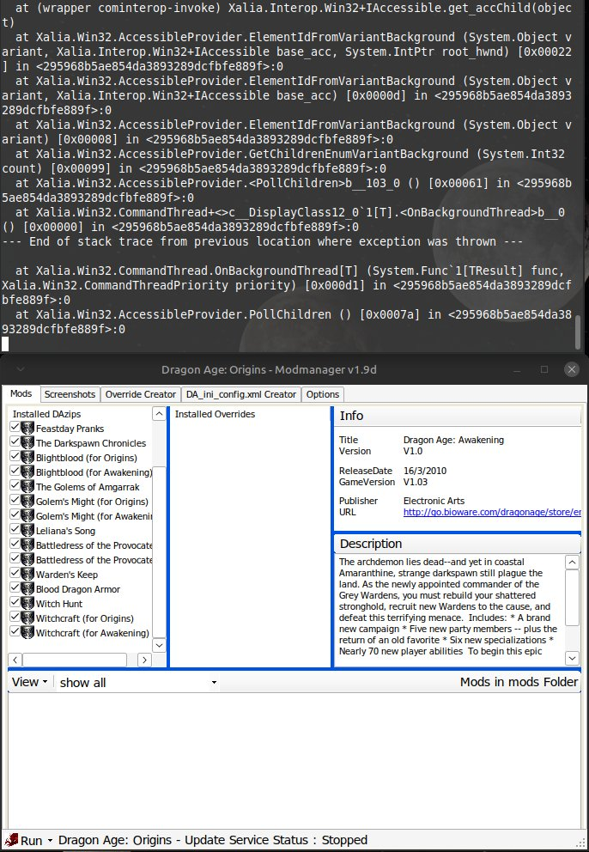
Task: Open the window menu chevron in title bar
Action: (x=20, y=369)
